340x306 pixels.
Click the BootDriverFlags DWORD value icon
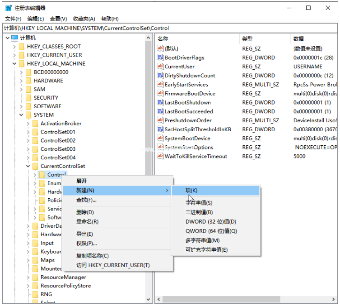click(x=160, y=57)
